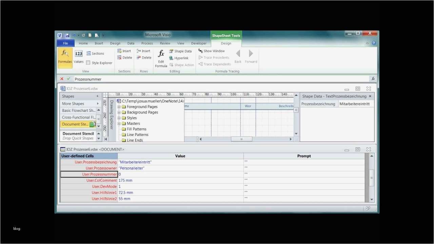Open the quick access toolbar customize dropdown
Screen dimensions: 434x244
pyautogui.click(x=103, y=35)
